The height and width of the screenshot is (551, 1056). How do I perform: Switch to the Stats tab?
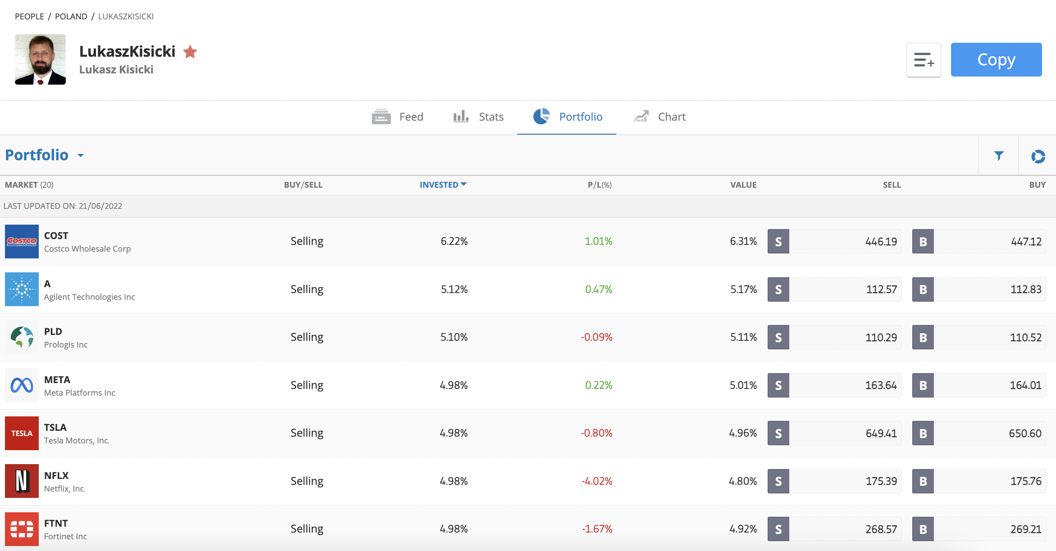pyautogui.click(x=478, y=117)
